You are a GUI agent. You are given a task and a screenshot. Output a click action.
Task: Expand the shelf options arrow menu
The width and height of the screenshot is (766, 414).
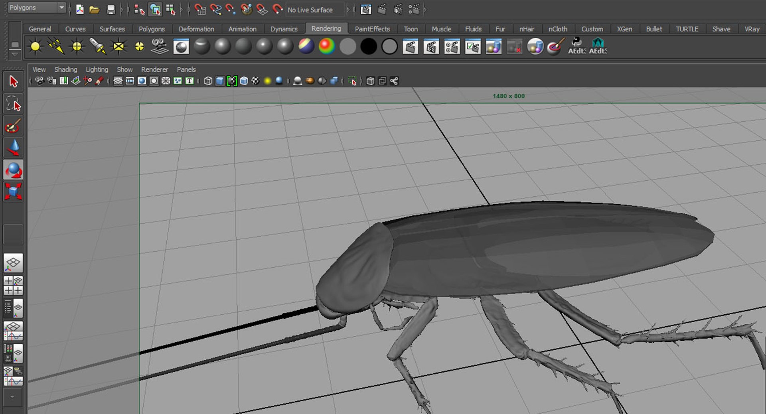pyautogui.click(x=15, y=54)
